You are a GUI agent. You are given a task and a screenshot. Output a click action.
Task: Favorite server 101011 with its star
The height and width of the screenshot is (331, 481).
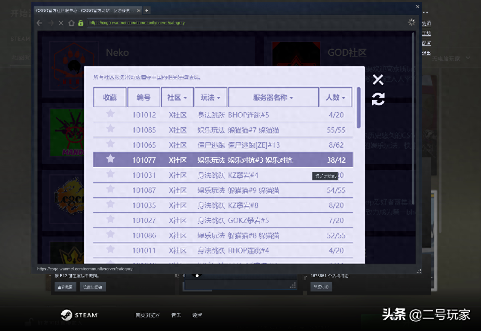pyautogui.click(x=110, y=249)
